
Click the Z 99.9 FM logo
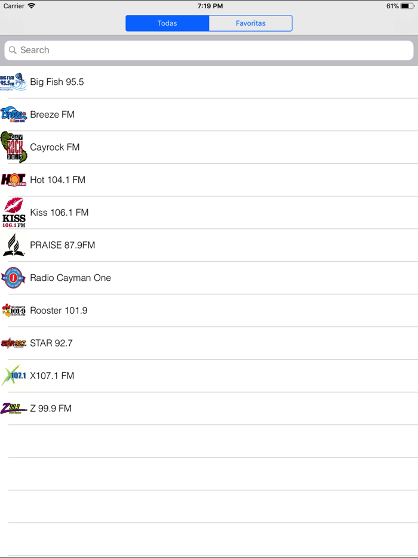coord(13,408)
